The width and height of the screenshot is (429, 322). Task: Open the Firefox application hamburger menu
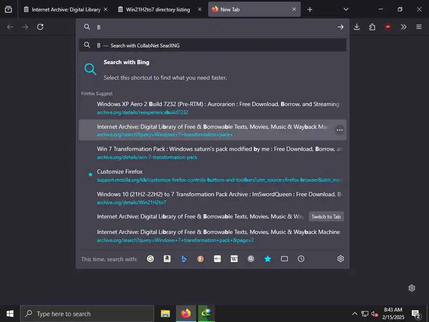[419, 27]
